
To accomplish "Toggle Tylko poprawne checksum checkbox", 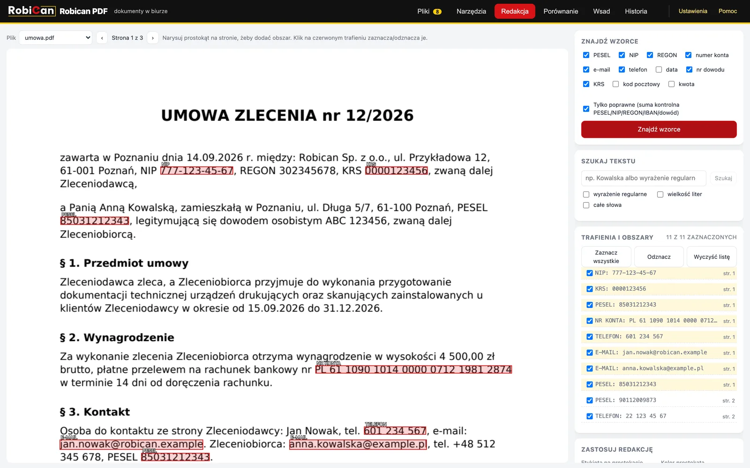I will [x=586, y=109].
